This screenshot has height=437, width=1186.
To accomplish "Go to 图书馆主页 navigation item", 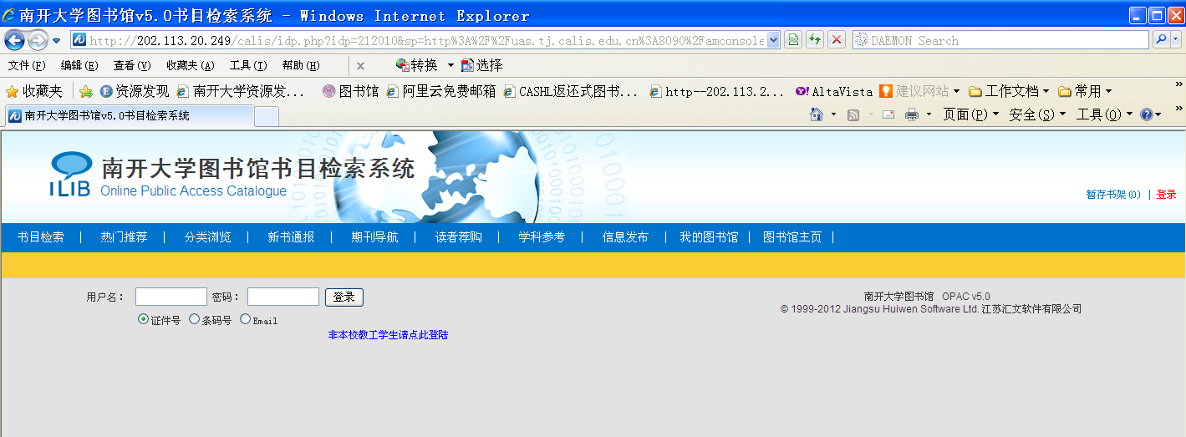I will [792, 237].
